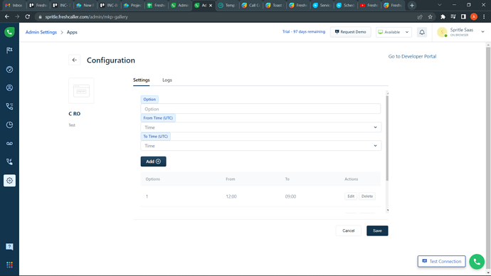Viewport: 491px width, 276px height.
Task: Expand the Spritle Saas account menu
Action: (x=482, y=32)
